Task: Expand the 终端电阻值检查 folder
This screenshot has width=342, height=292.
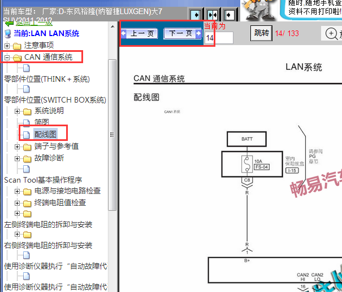Action: coord(17,203)
